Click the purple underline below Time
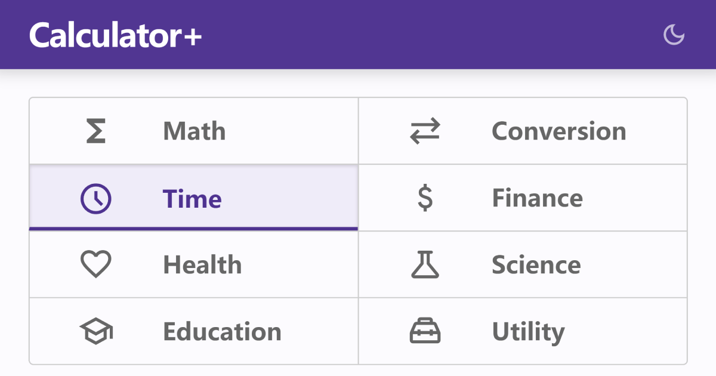Image resolution: width=716 pixels, height=376 pixels. coord(194,227)
